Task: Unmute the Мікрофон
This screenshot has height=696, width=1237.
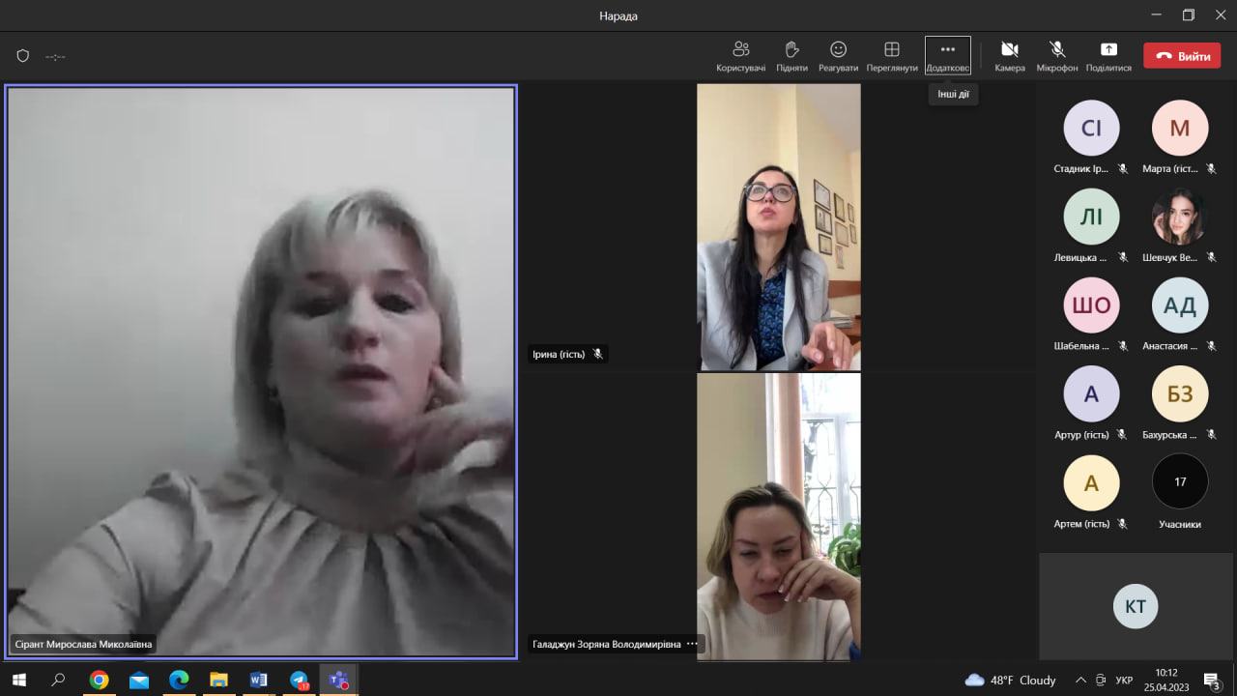Action: (x=1056, y=55)
